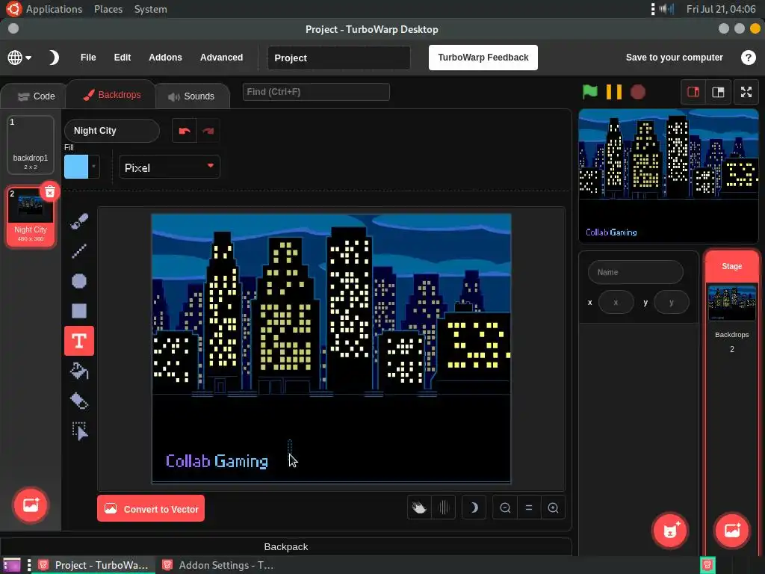The width and height of the screenshot is (765, 574).
Task: Click the Undo arrow
Action: click(185, 131)
